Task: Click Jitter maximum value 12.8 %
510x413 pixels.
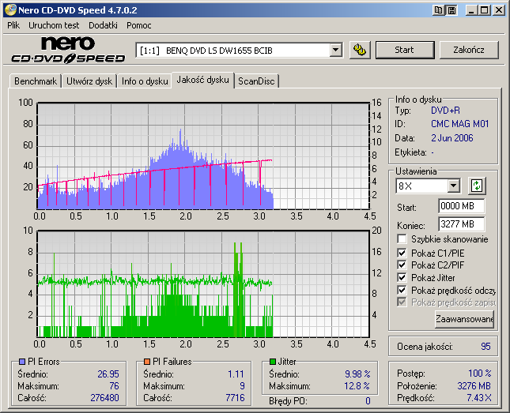Action: [x=357, y=385]
